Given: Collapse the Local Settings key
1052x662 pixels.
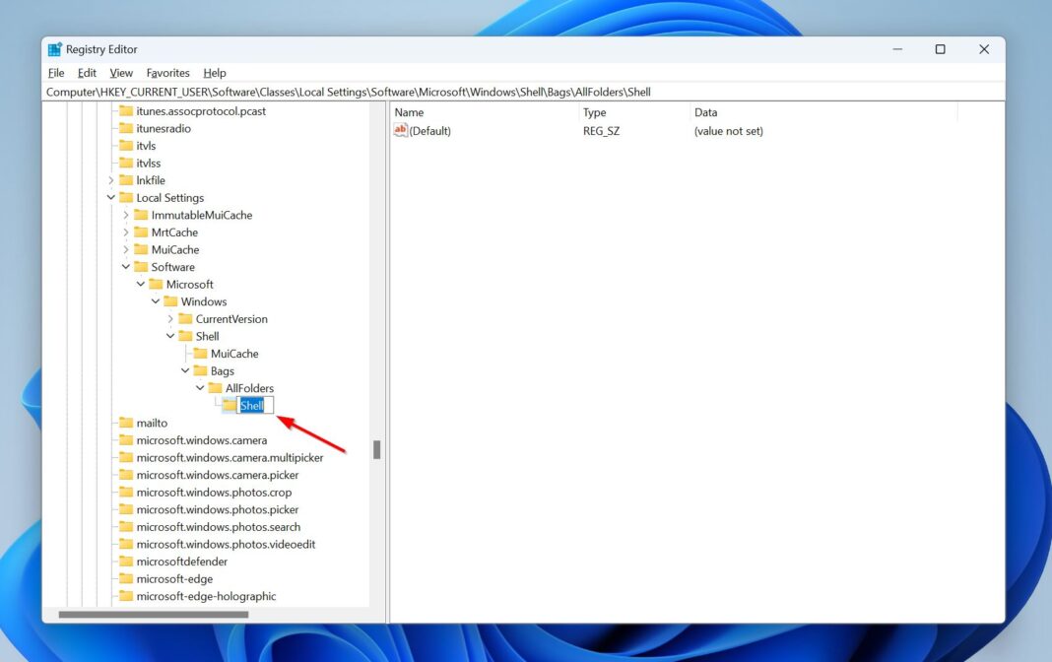Looking at the screenshot, I should pyautogui.click(x=111, y=197).
